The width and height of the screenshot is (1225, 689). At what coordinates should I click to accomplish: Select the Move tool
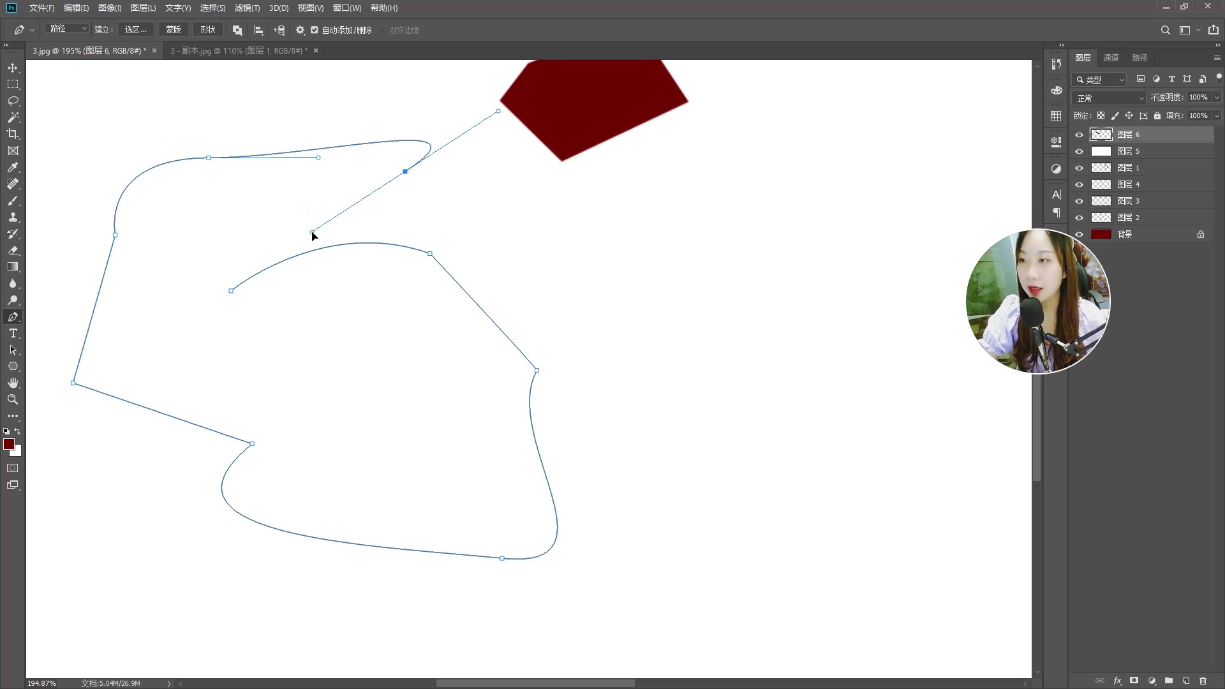13,68
